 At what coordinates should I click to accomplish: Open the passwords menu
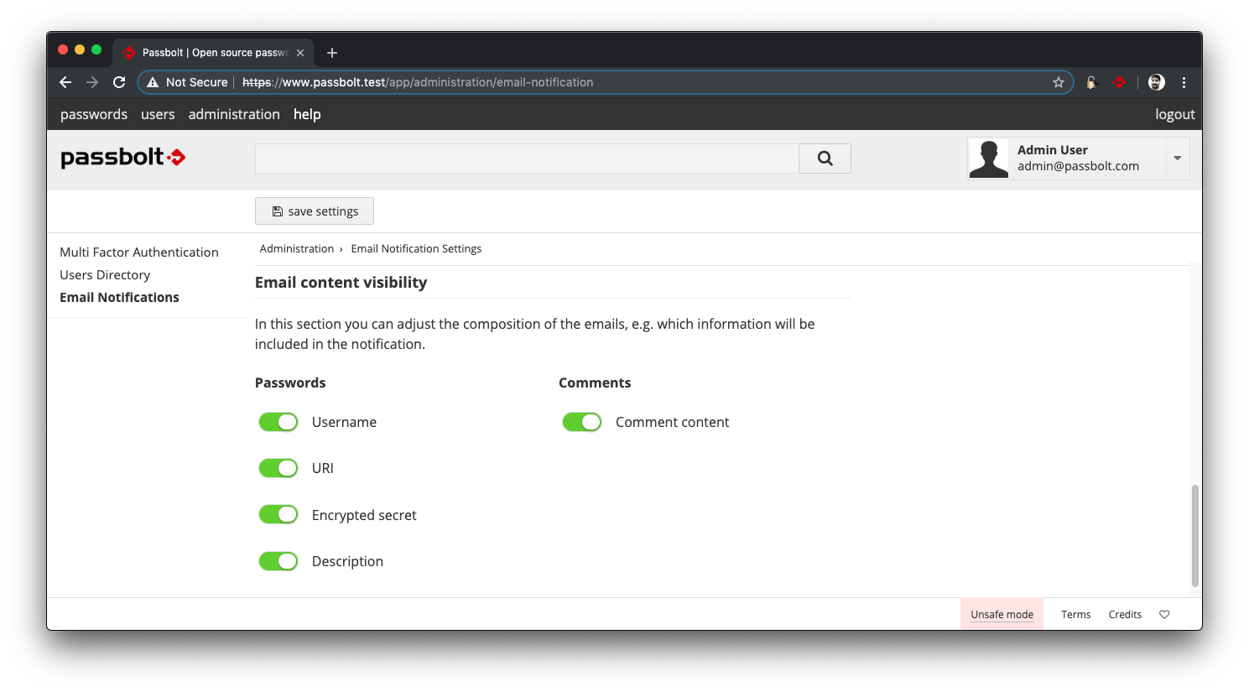[x=94, y=114]
